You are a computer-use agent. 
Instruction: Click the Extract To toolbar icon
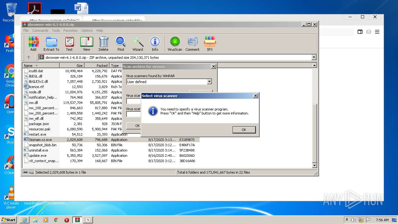[x=51, y=44]
